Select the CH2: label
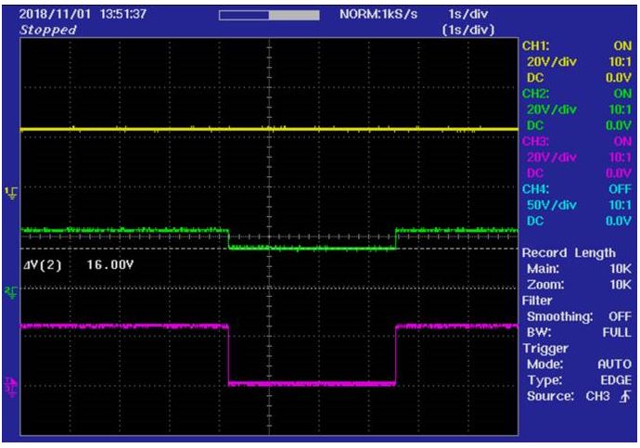Viewport: 640px width, 448px height. pyautogui.click(x=535, y=94)
